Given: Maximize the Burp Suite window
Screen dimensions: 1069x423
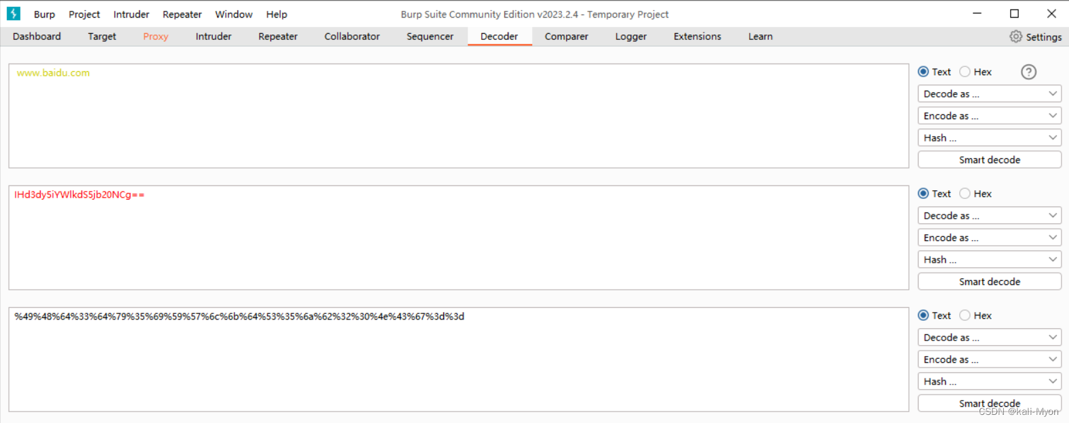Looking at the screenshot, I should [x=1014, y=14].
